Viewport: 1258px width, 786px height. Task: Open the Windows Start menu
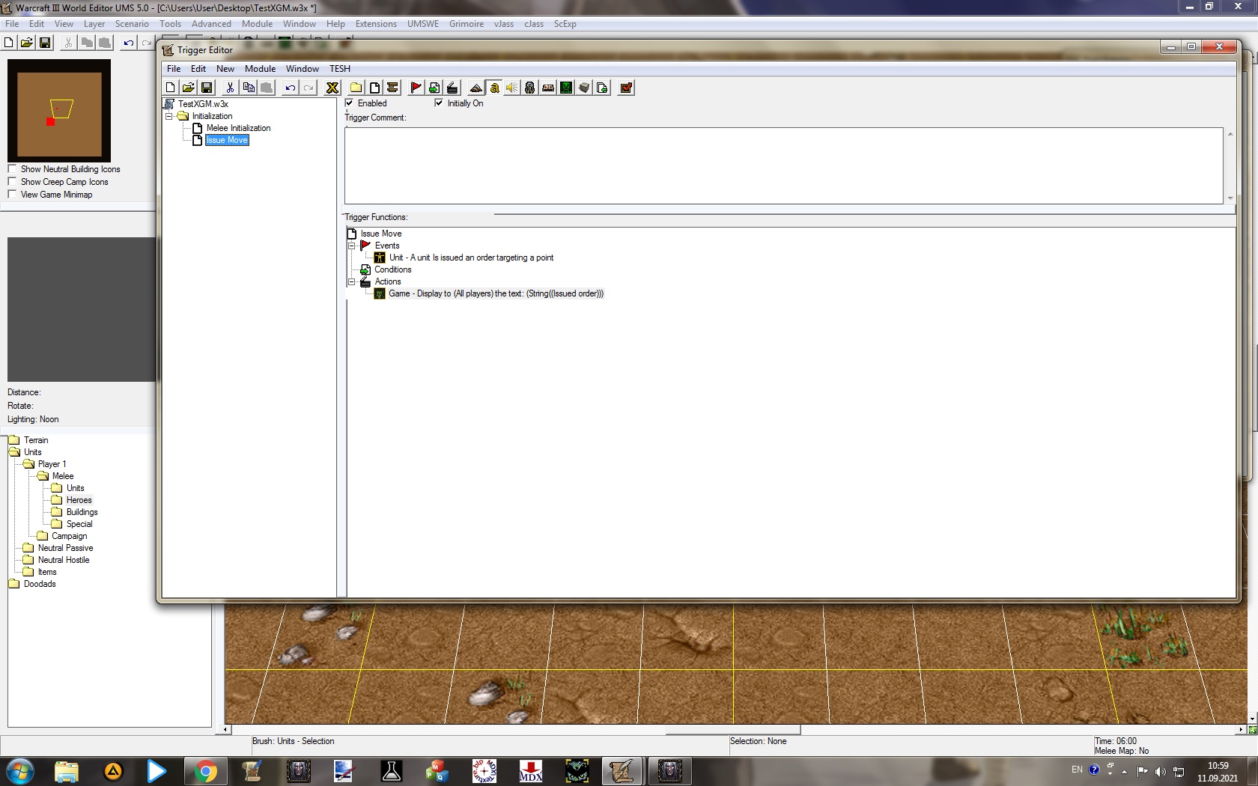[x=19, y=771]
